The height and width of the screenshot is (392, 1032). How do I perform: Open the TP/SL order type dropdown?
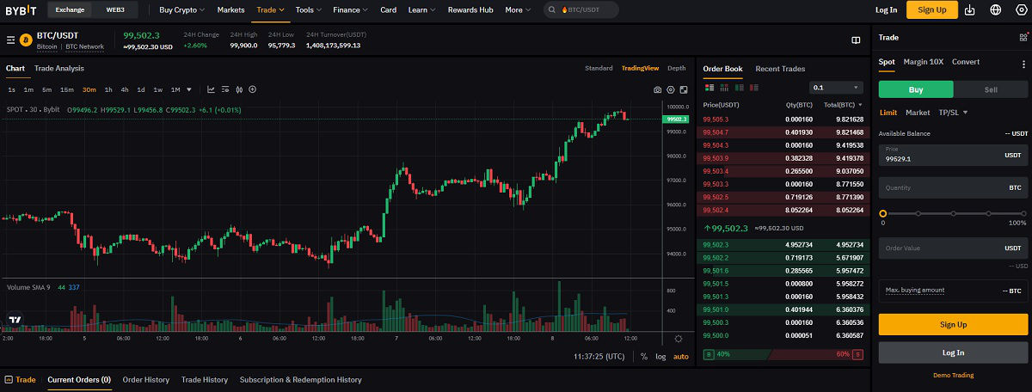[953, 113]
